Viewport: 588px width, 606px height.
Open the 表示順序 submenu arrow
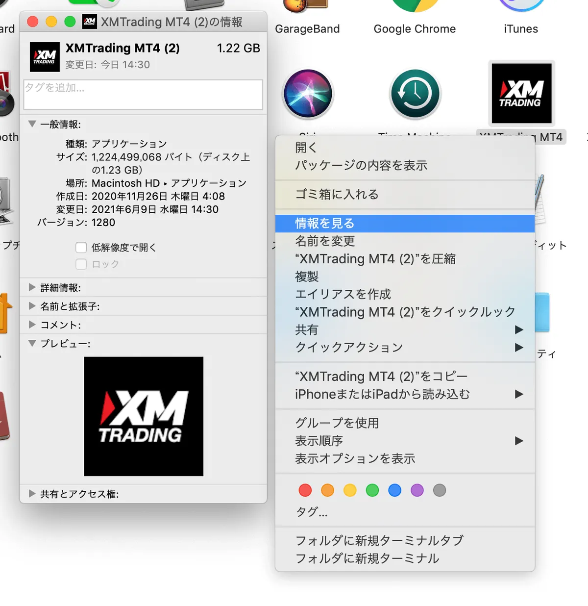coord(519,441)
